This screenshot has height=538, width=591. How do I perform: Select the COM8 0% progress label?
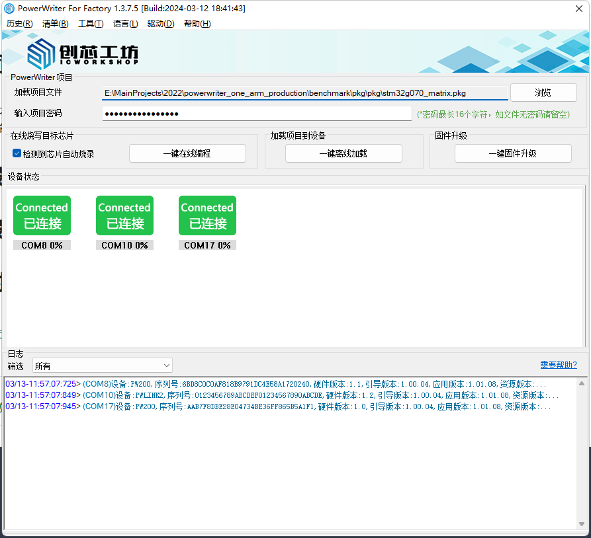(x=41, y=245)
